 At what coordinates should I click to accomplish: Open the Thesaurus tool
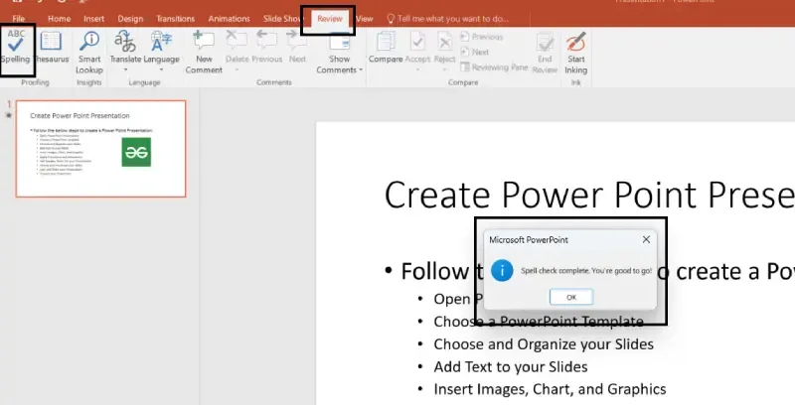[51, 49]
